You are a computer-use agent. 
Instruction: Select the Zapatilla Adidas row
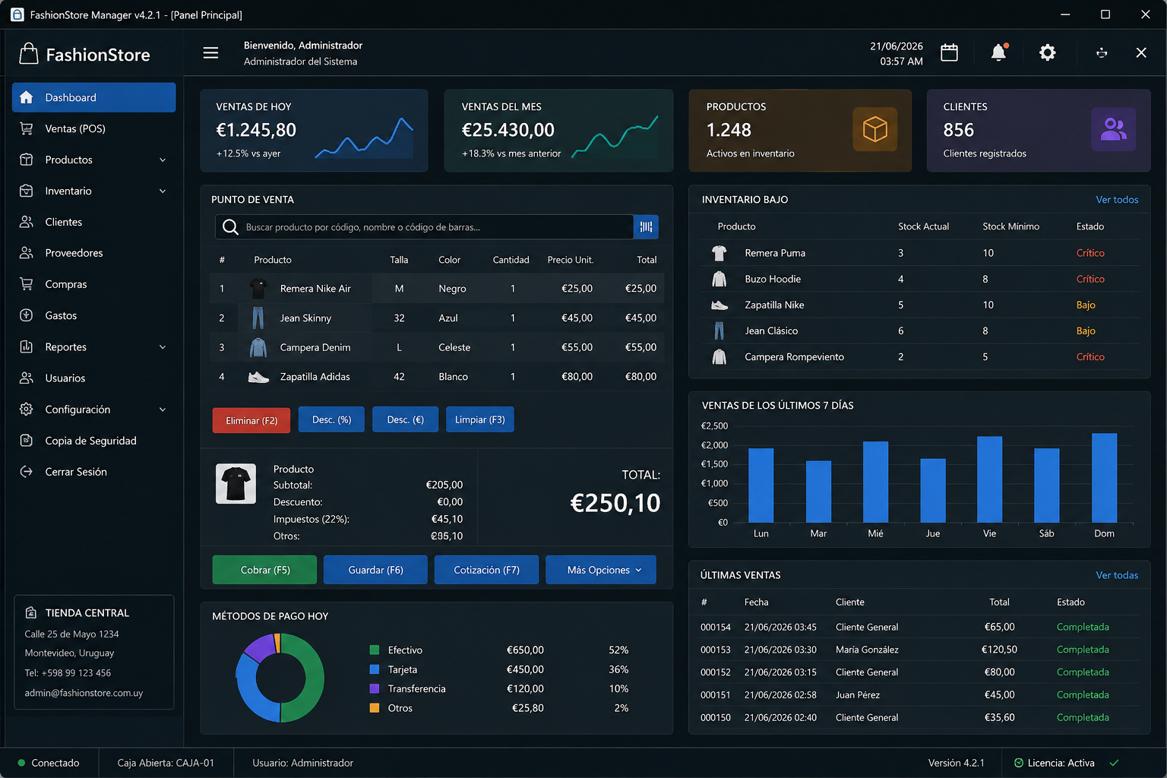tap(437, 377)
